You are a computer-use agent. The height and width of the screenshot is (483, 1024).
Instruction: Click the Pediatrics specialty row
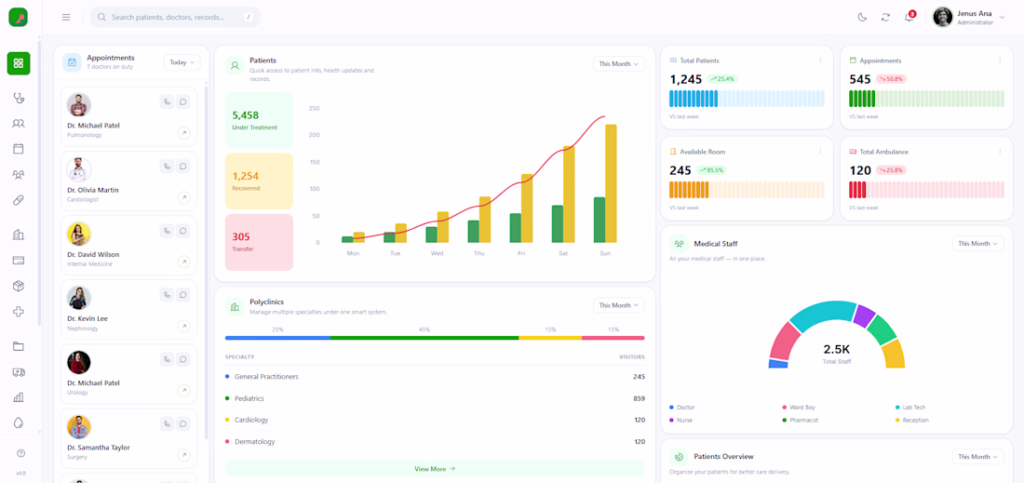(x=435, y=398)
